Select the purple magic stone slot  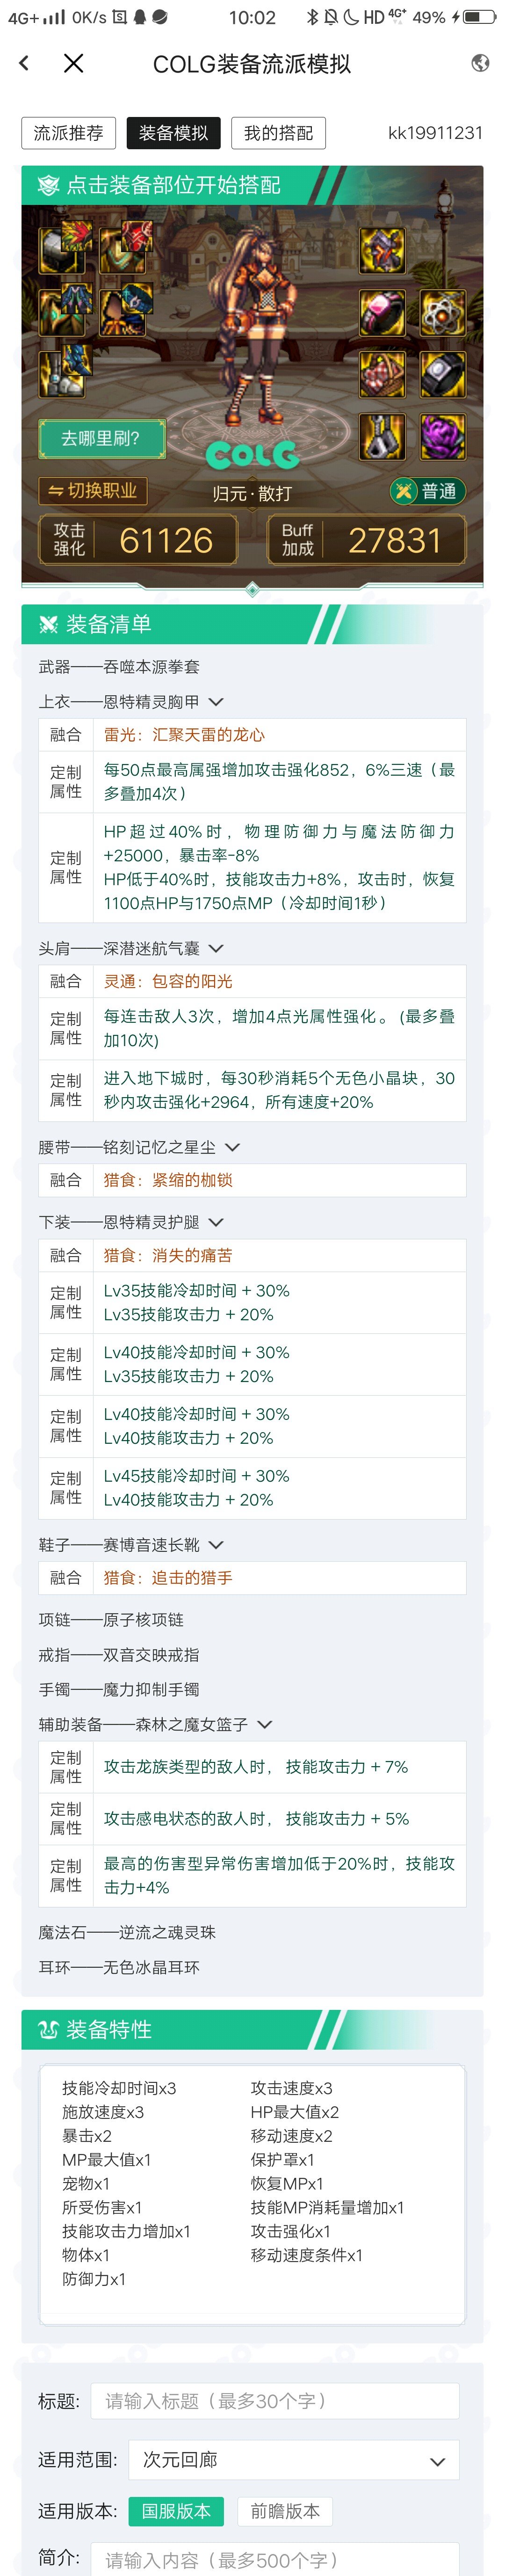(x=442, y=436)
